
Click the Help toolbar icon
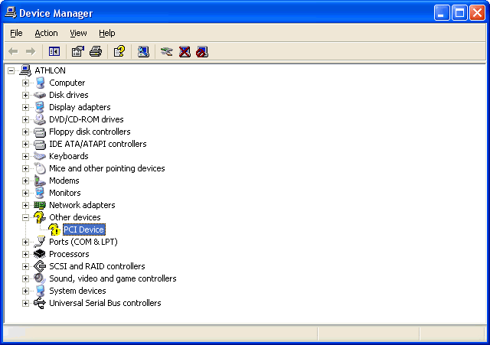[x=119, y=51]
